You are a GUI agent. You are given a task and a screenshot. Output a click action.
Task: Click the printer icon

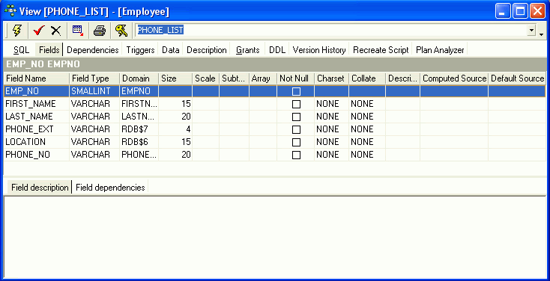point(100,31)
